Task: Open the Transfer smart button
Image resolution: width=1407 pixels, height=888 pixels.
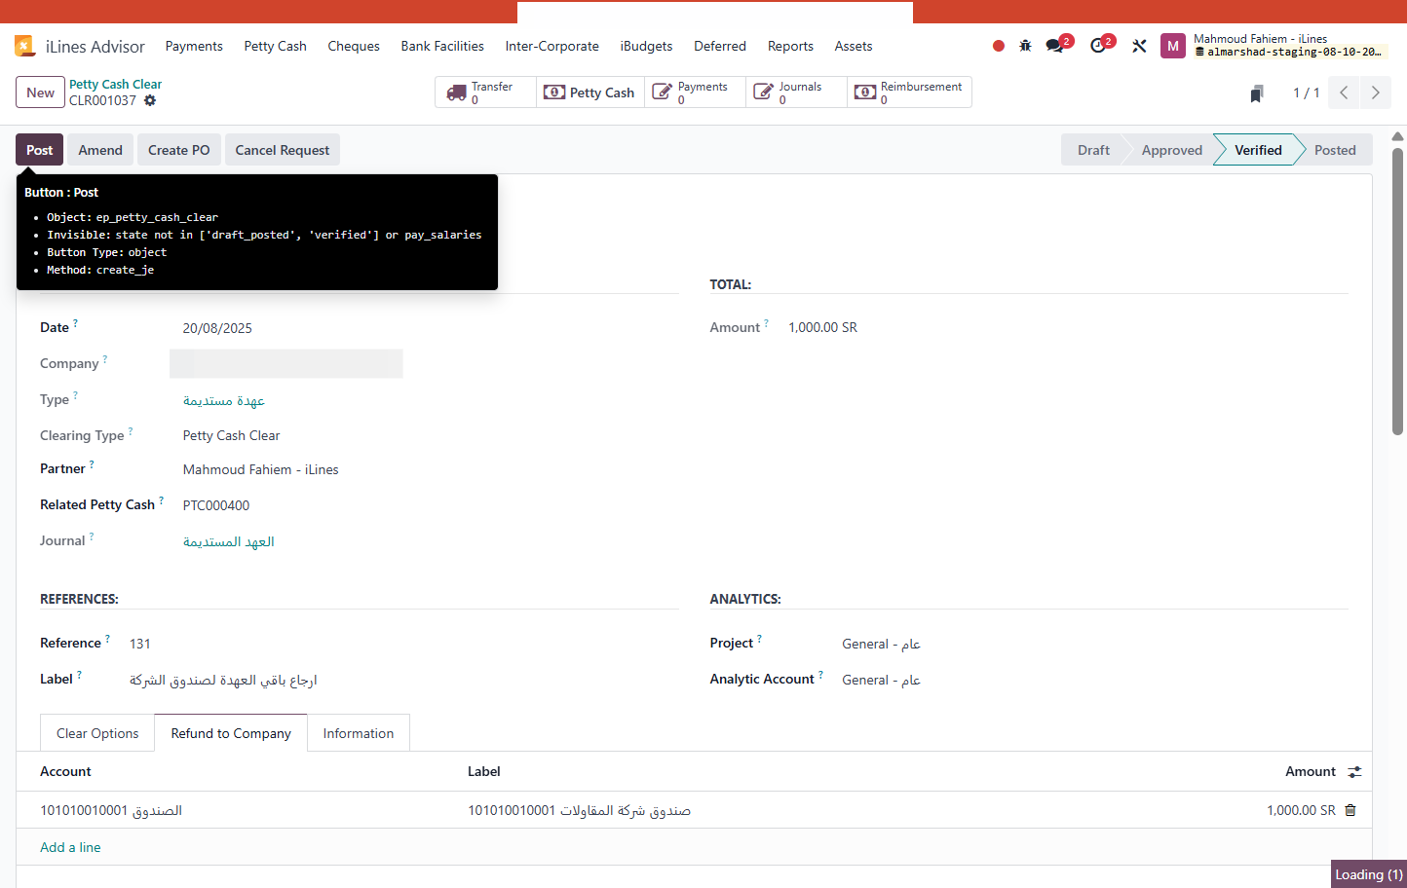Action: pos(485,92)
